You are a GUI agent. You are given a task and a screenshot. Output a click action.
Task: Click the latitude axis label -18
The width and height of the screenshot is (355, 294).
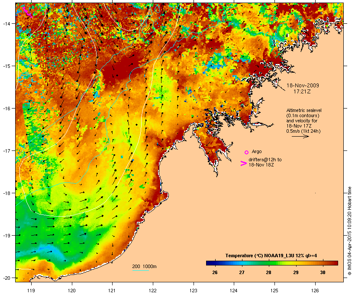pos(7,193)
